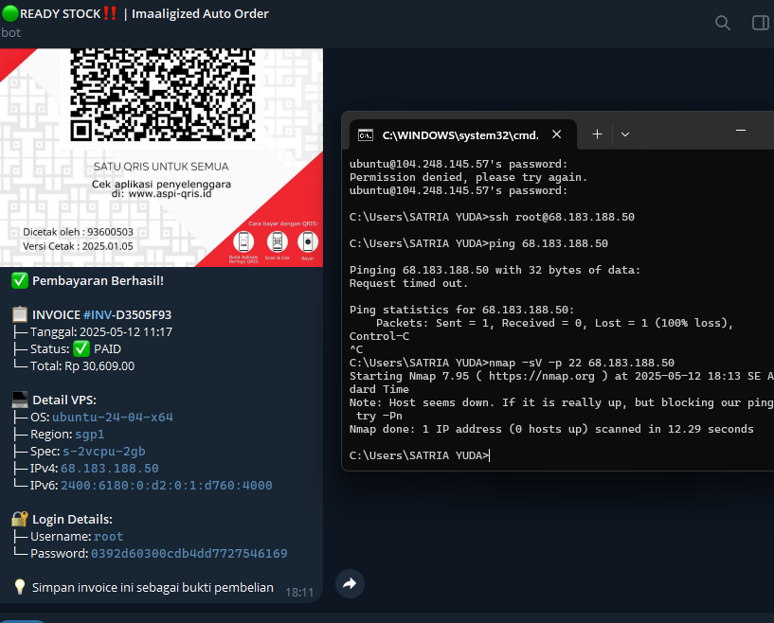Open the terminal profile dropdown chevron

click(625, 134)
